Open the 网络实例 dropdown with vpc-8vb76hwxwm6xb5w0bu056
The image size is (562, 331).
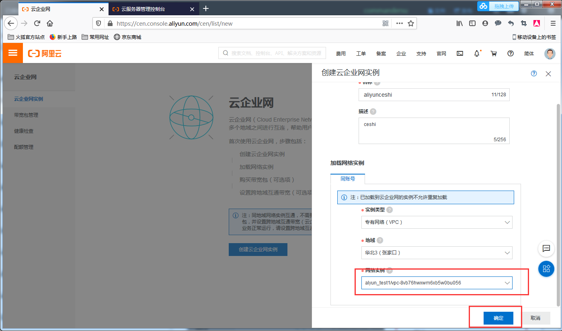click(x=437, y=283)
